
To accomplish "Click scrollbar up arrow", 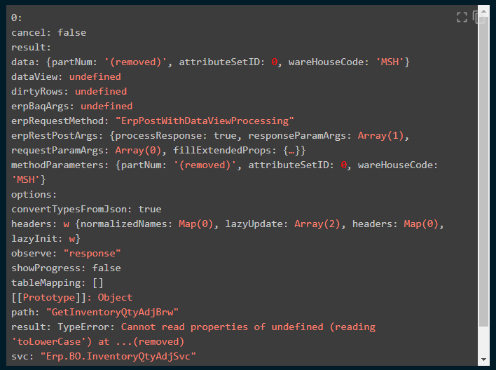I will coord(483,11).
